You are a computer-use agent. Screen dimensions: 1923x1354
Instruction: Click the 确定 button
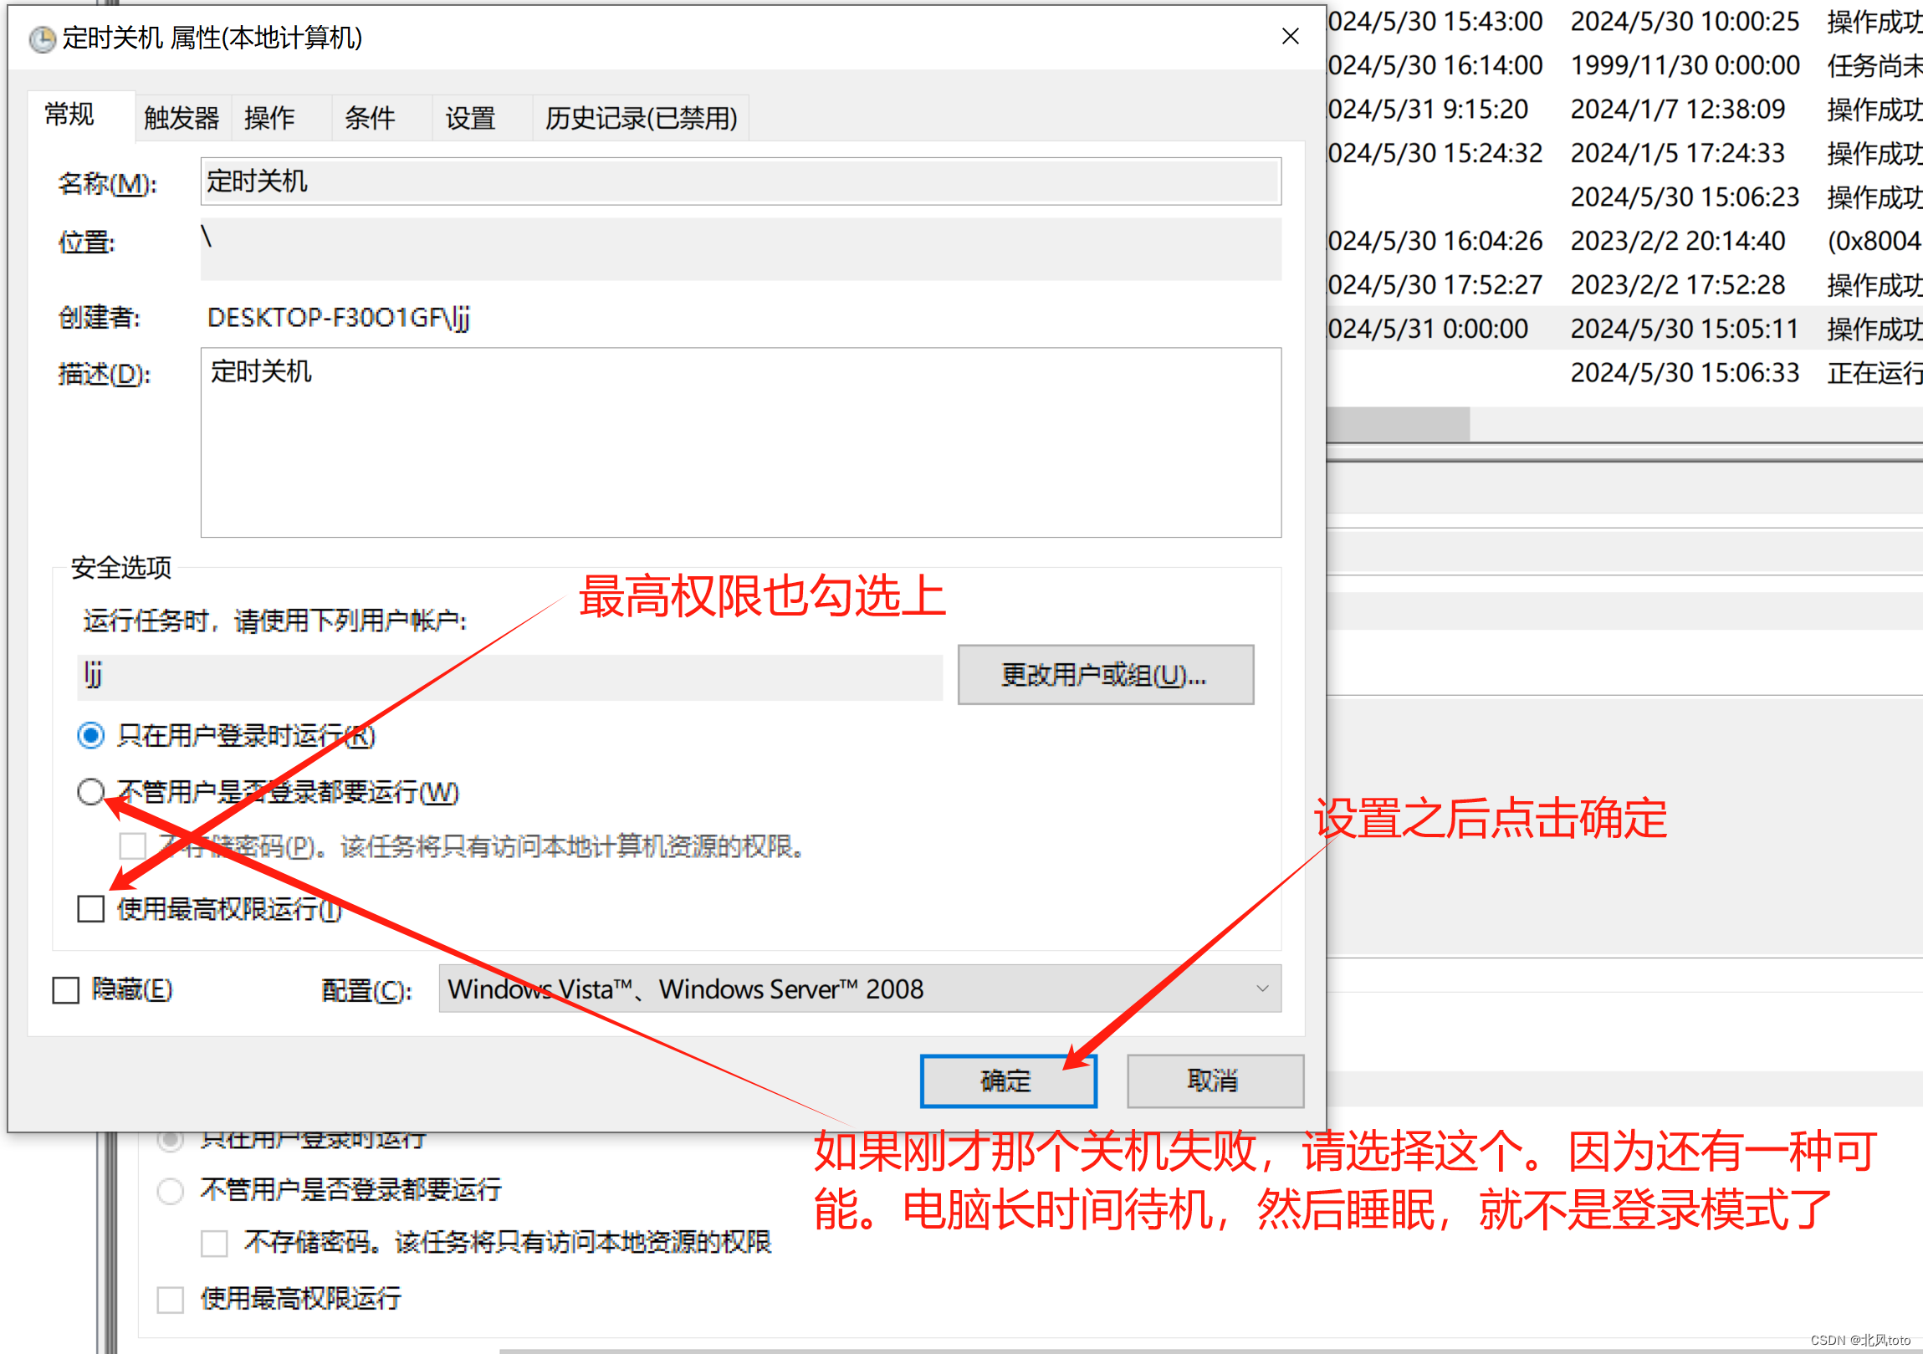click(1008, 1081)
